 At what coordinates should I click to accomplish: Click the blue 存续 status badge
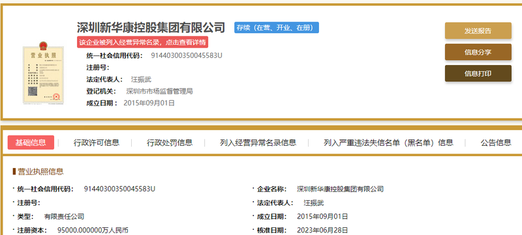276,27
